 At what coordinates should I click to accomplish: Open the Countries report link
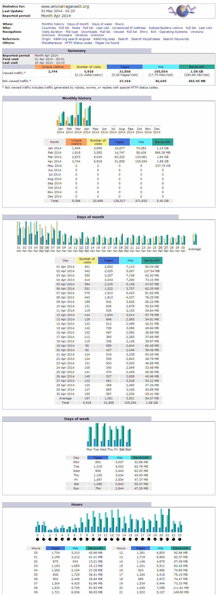point(49,28)
